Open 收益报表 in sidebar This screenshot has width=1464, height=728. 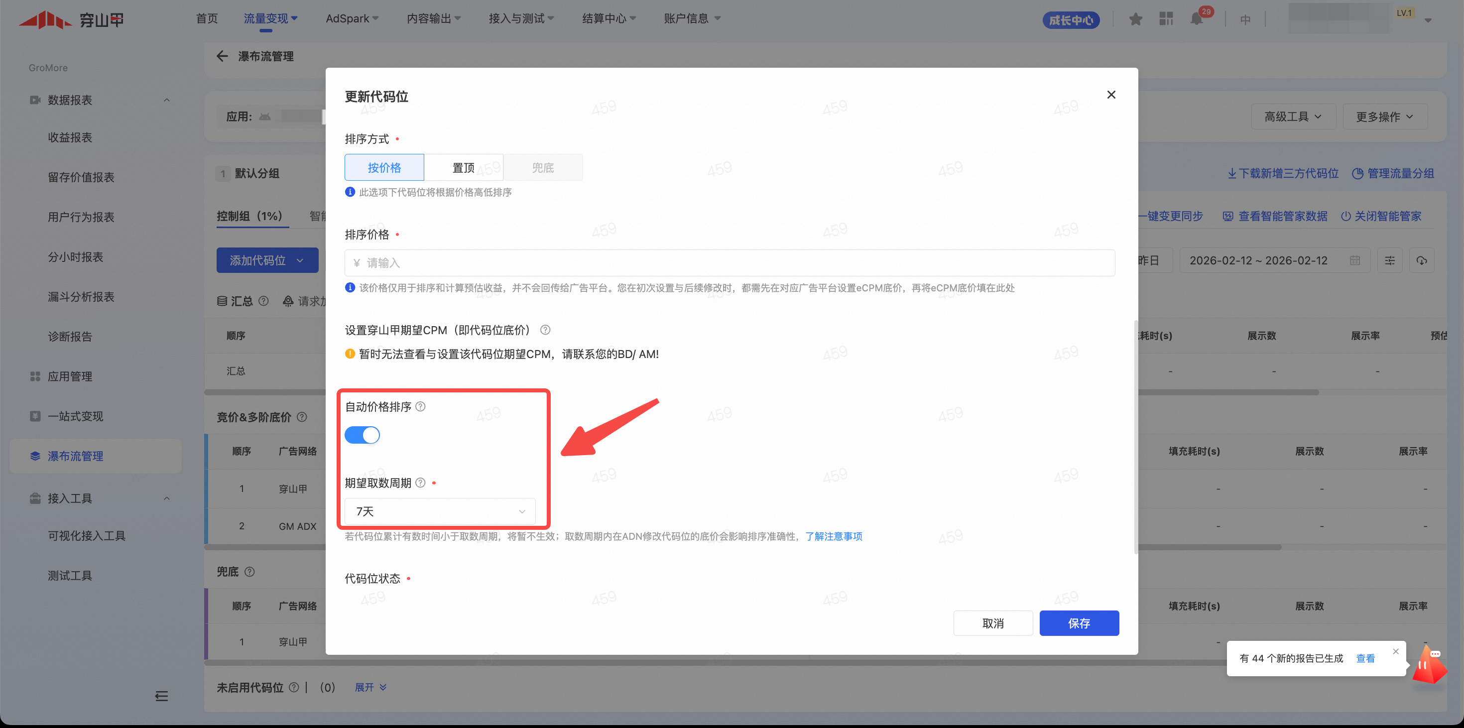(x=70, y=137)
